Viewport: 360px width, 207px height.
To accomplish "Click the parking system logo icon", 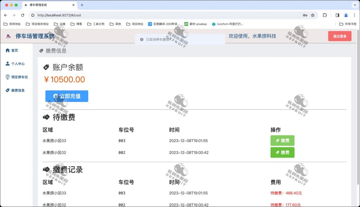I will click(9, 37).
